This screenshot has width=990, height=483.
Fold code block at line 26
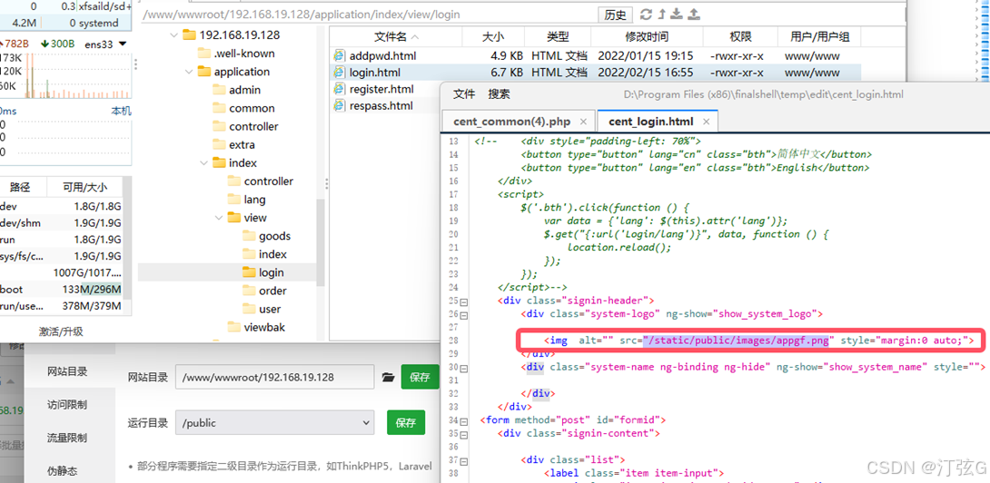[x=464, y=314]
